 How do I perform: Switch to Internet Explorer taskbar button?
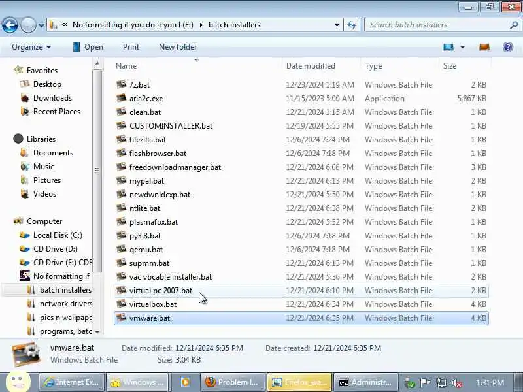[x=72, y=382]
